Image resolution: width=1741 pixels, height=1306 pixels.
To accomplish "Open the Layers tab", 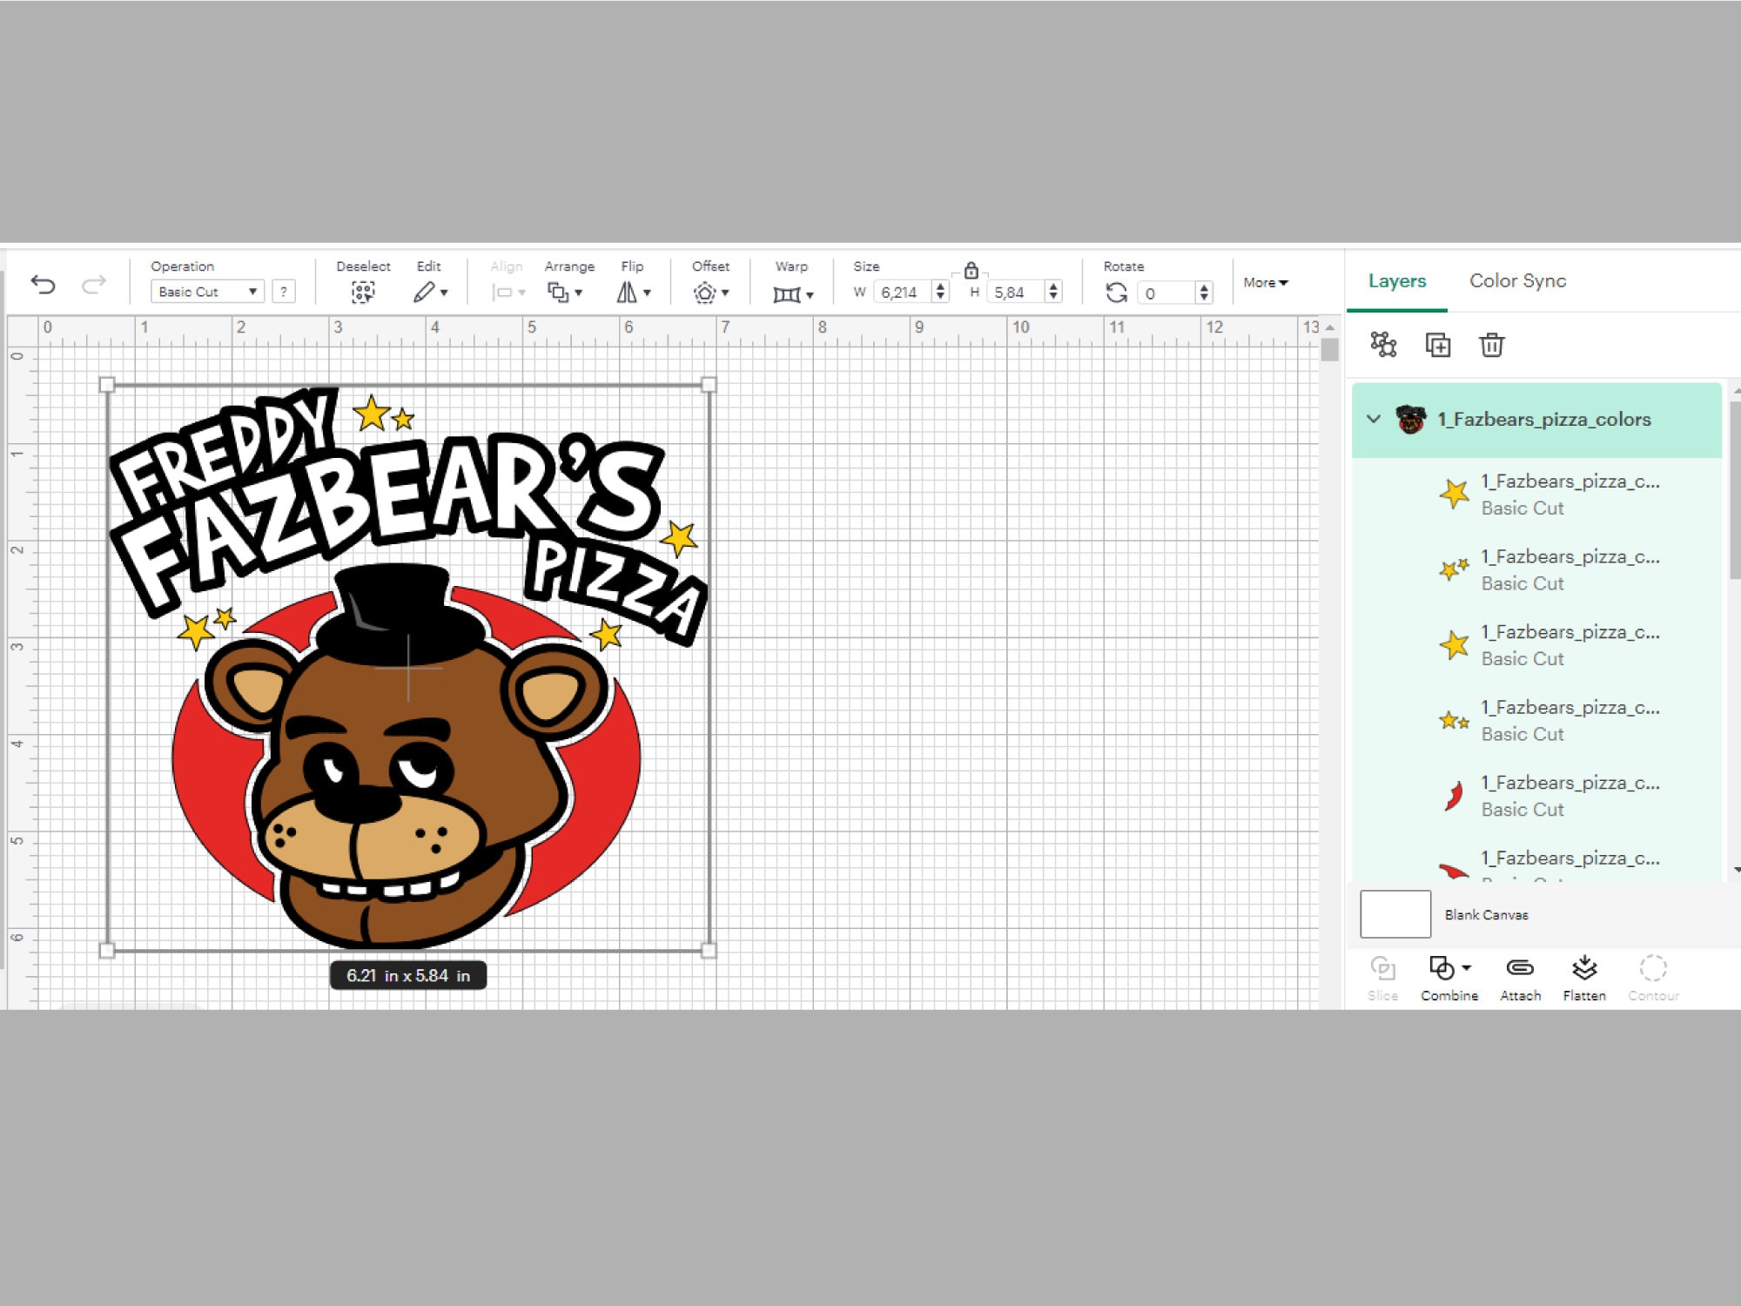I will (1395, 280).
